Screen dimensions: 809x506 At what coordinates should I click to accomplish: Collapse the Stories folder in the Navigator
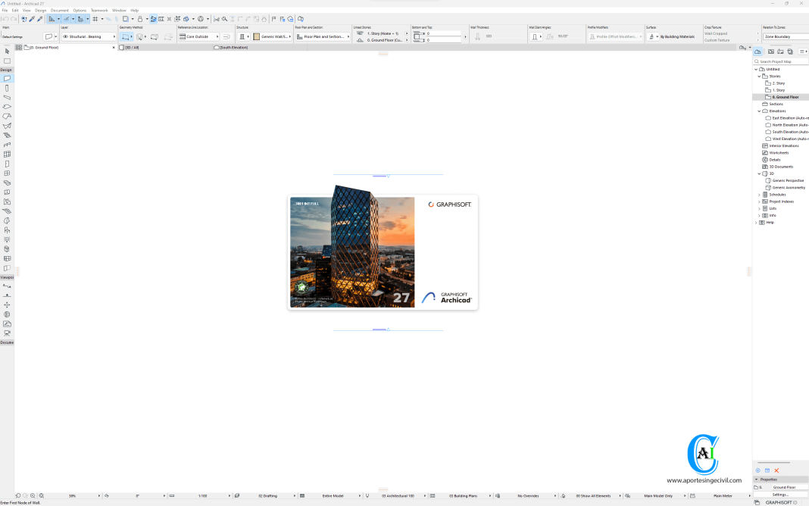point(759,76)
